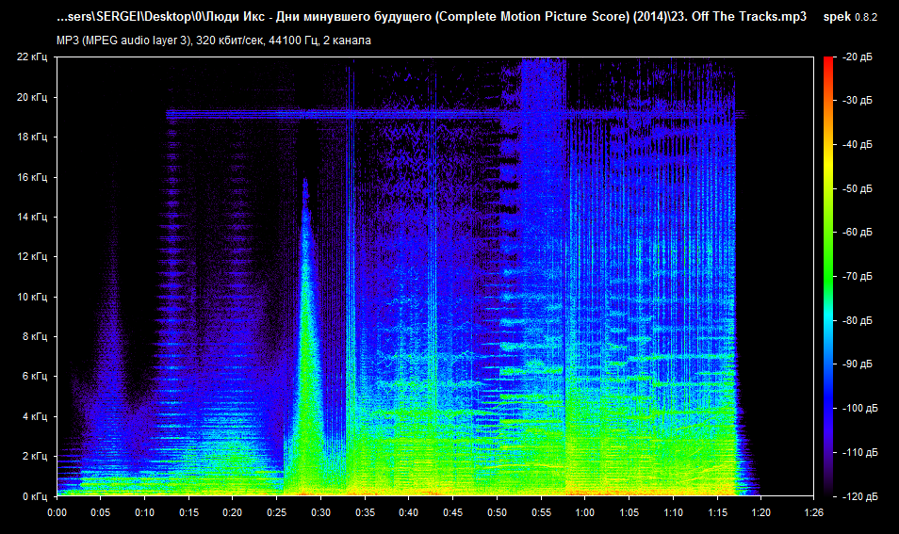Click the 22 кГц frequency axis label
Image resolution: width=899 pixels, height=534 pixels.
pyautogui.click(x=32, y=57)
